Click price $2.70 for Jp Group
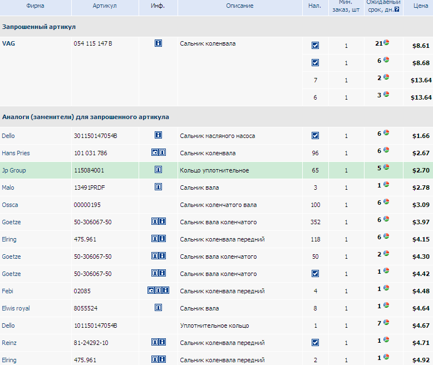The image size is (433, 365). coord(421,170)
